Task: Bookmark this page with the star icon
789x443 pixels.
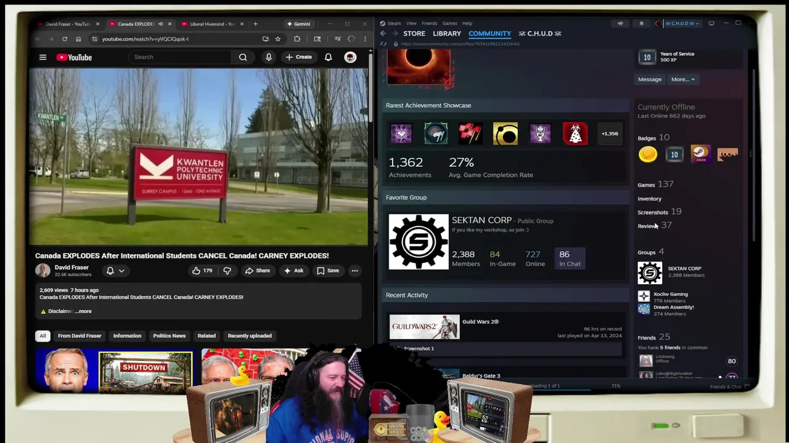Action: click(278, 39)
